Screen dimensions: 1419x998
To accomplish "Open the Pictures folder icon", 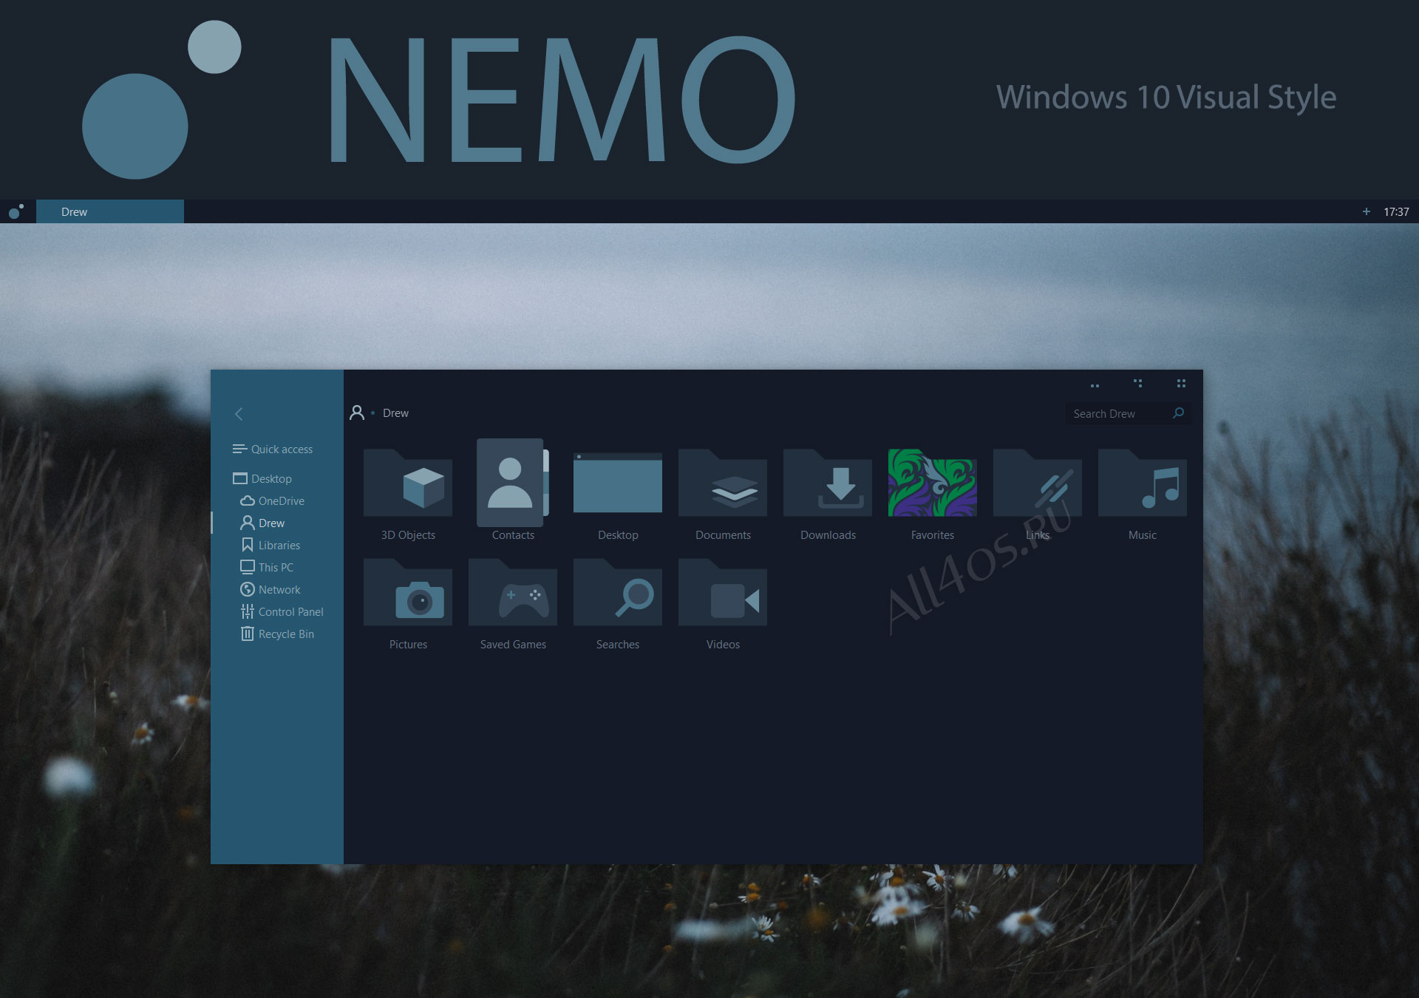I will pos(408,592).
